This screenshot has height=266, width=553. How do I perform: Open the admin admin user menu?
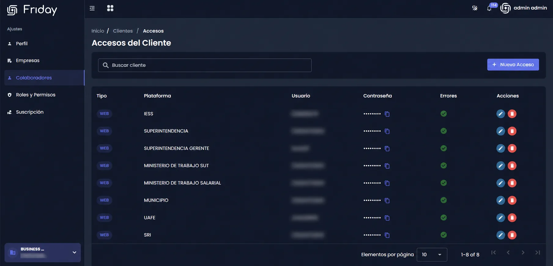[524, 8]
